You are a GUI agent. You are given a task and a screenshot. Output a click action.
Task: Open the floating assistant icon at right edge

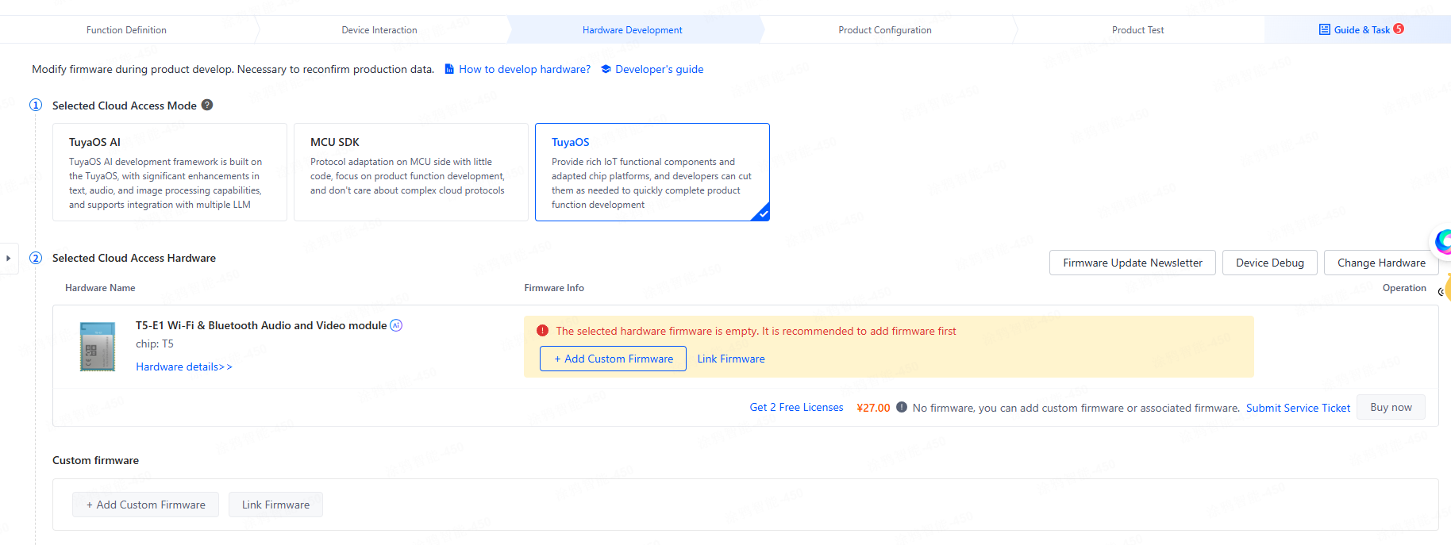click(1442, 241)
